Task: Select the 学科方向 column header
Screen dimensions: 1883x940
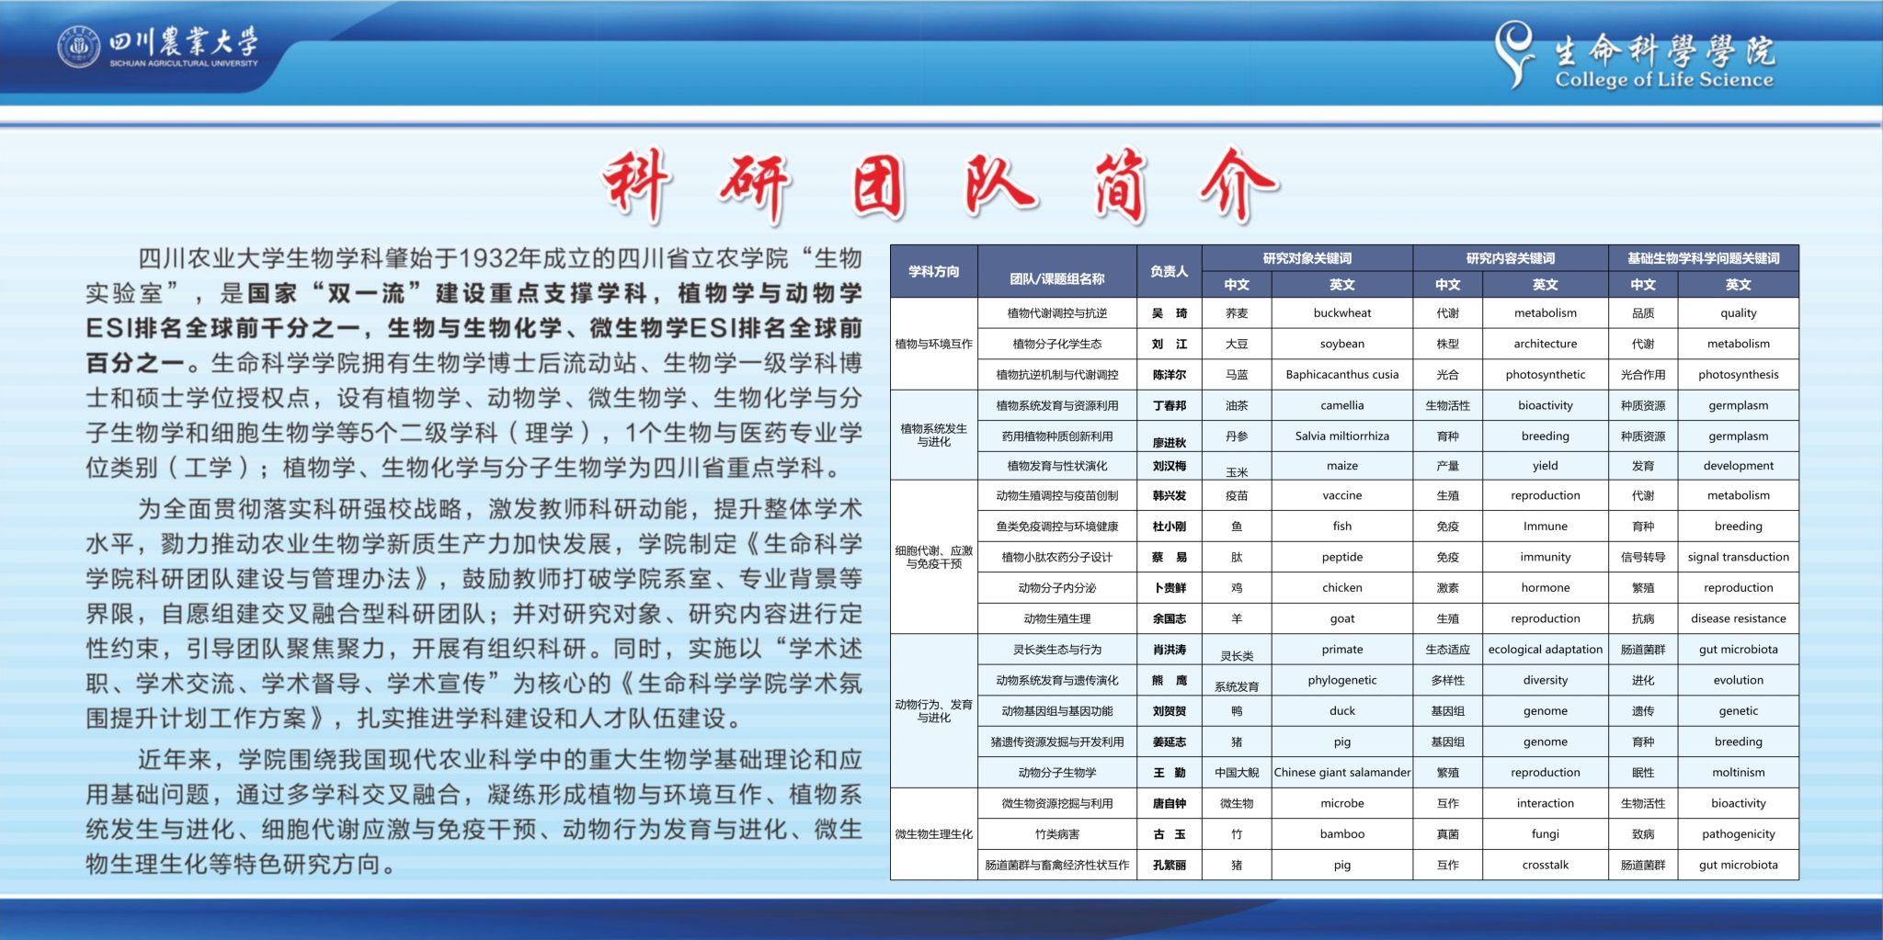Action: click(x=933, y=271)
